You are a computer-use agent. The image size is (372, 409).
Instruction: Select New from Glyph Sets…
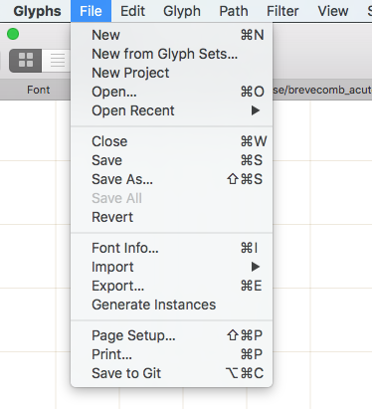172,54
